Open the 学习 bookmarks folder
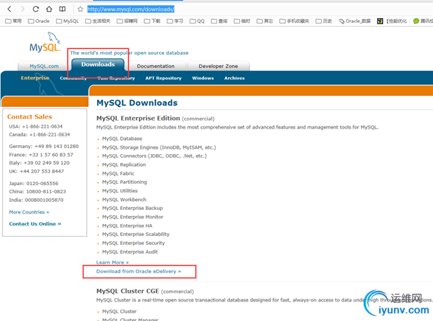This screenshot has width=433, height=321. tap(175, 21)
